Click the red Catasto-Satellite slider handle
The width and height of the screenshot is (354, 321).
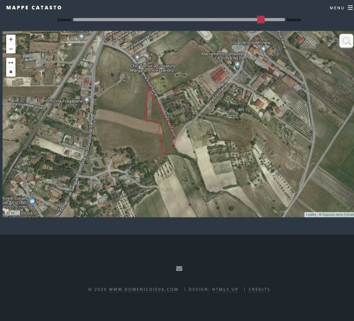(261, 20)
